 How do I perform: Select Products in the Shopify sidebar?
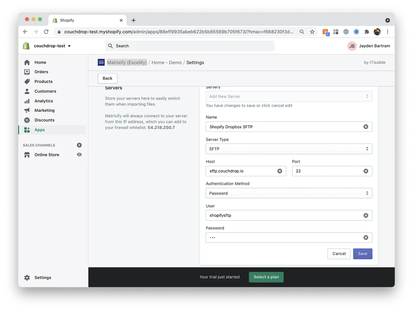[43, 82]
